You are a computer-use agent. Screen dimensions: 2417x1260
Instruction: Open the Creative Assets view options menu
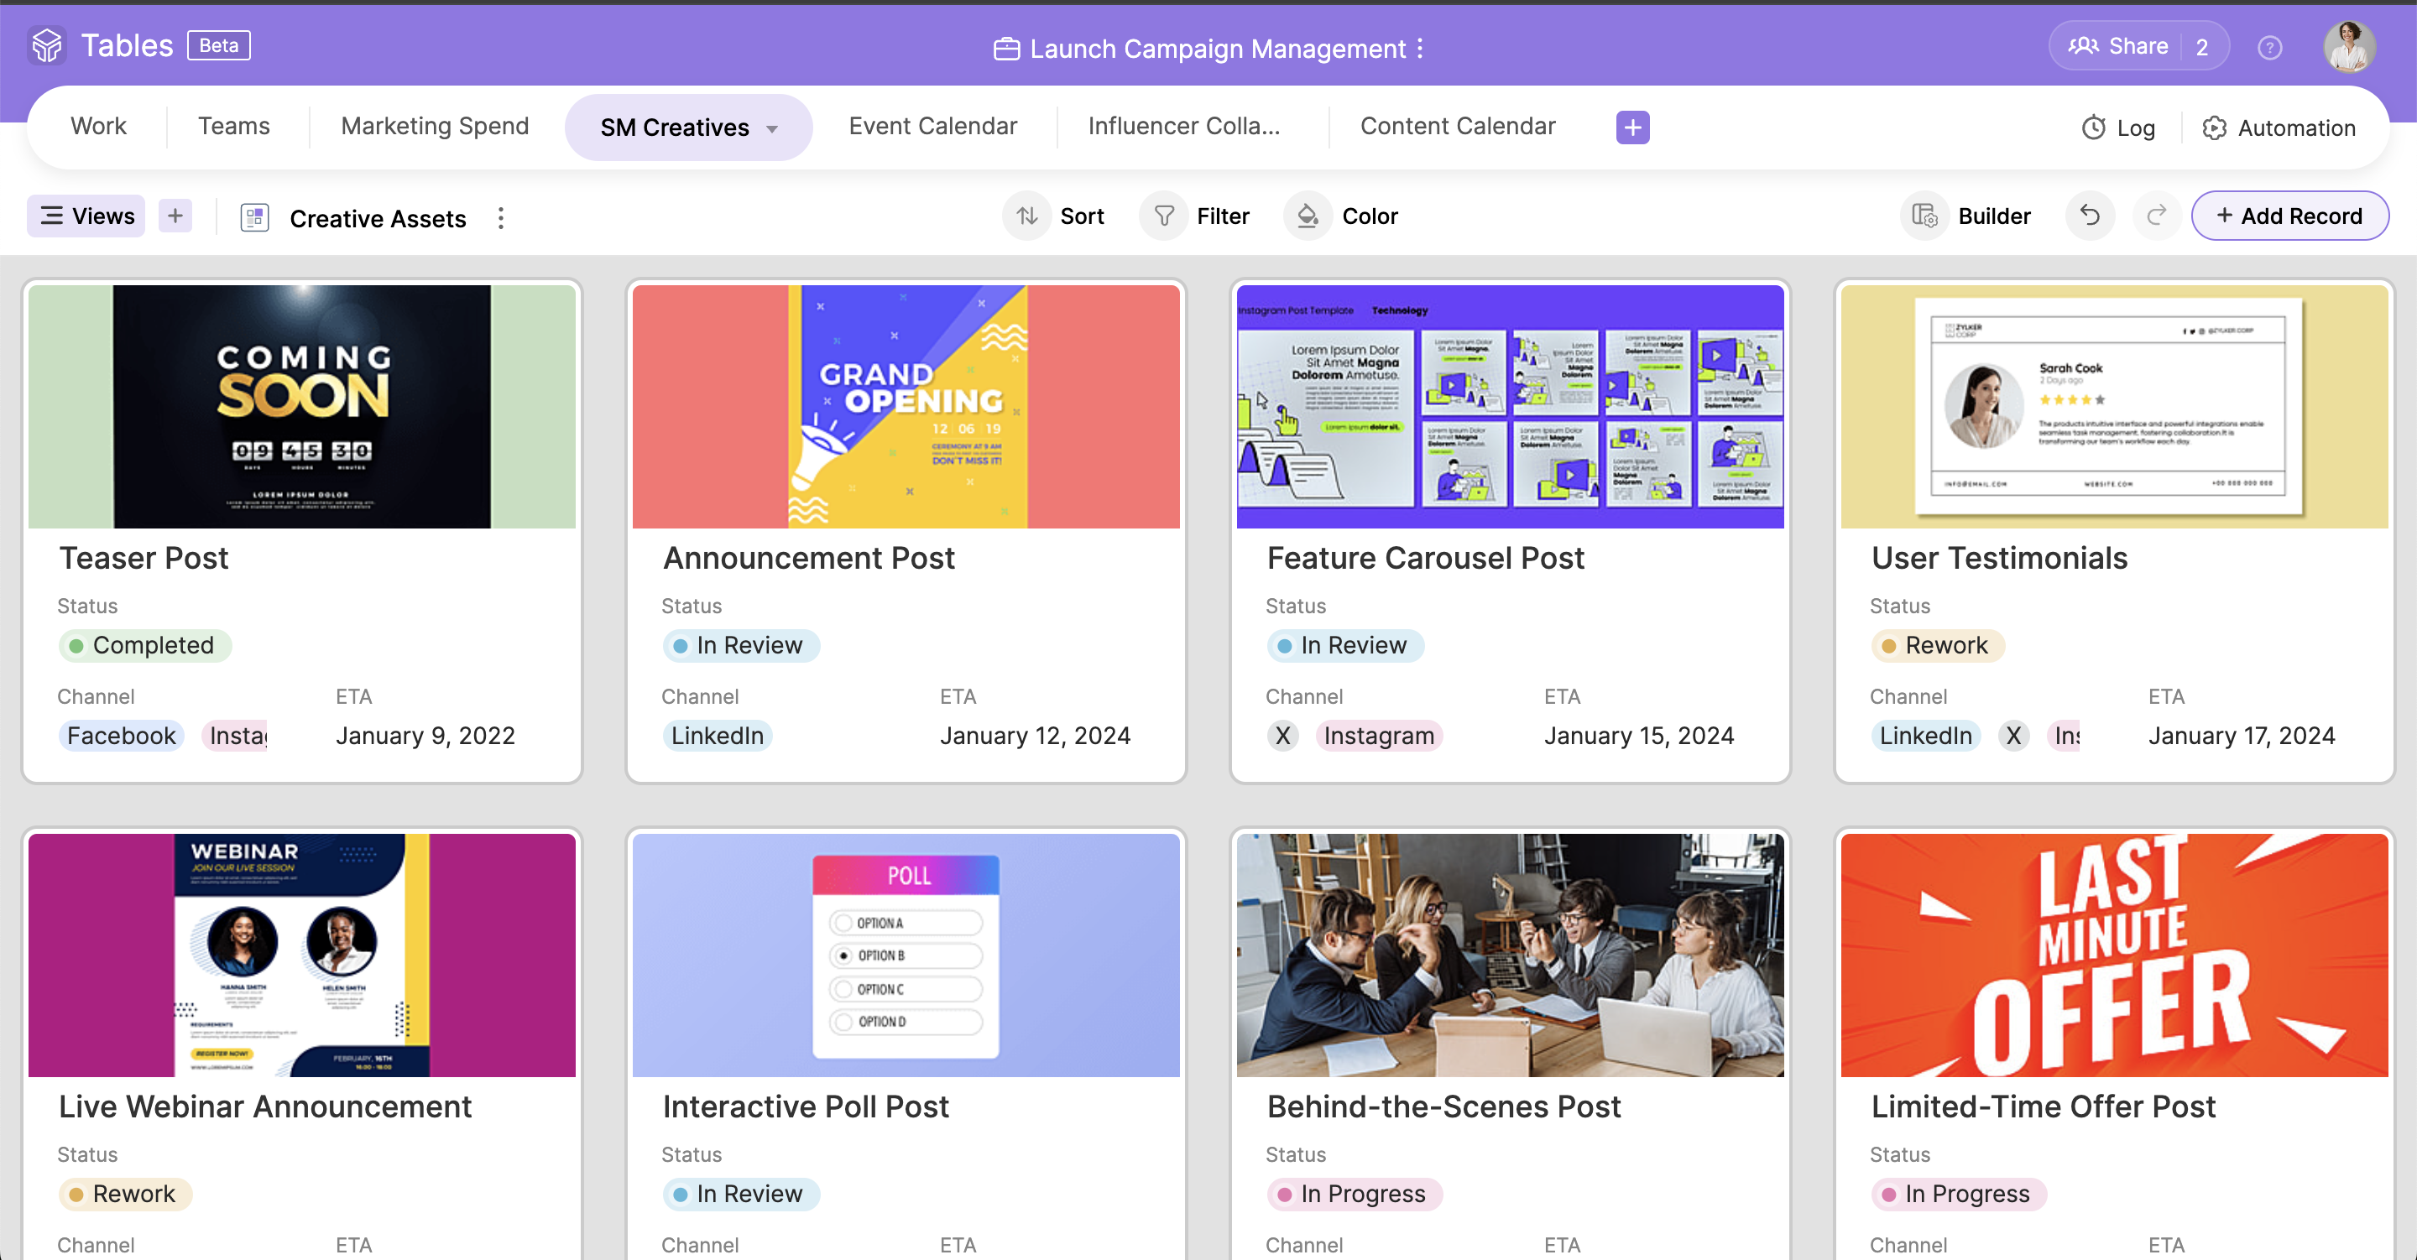click(x=501, y=217)
